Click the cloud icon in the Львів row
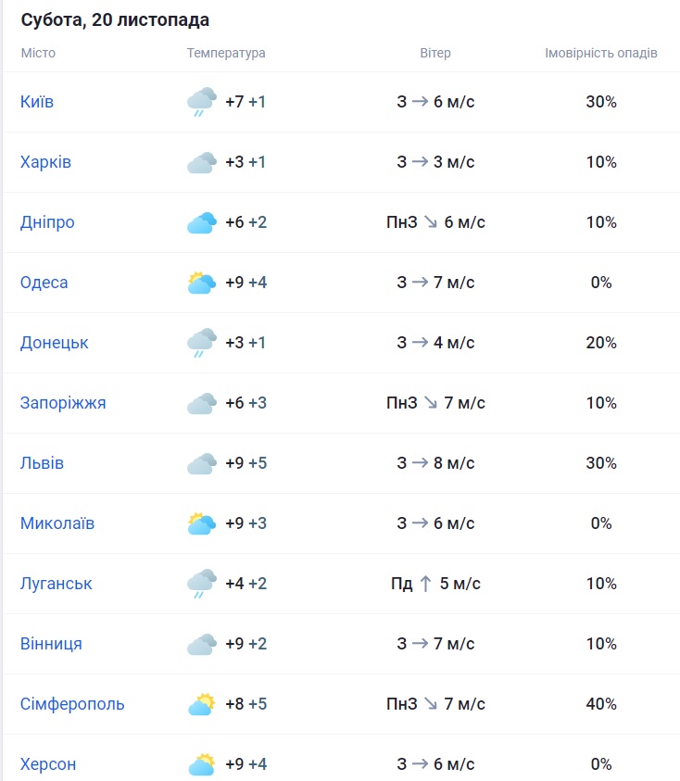 [x=201, y=463]
